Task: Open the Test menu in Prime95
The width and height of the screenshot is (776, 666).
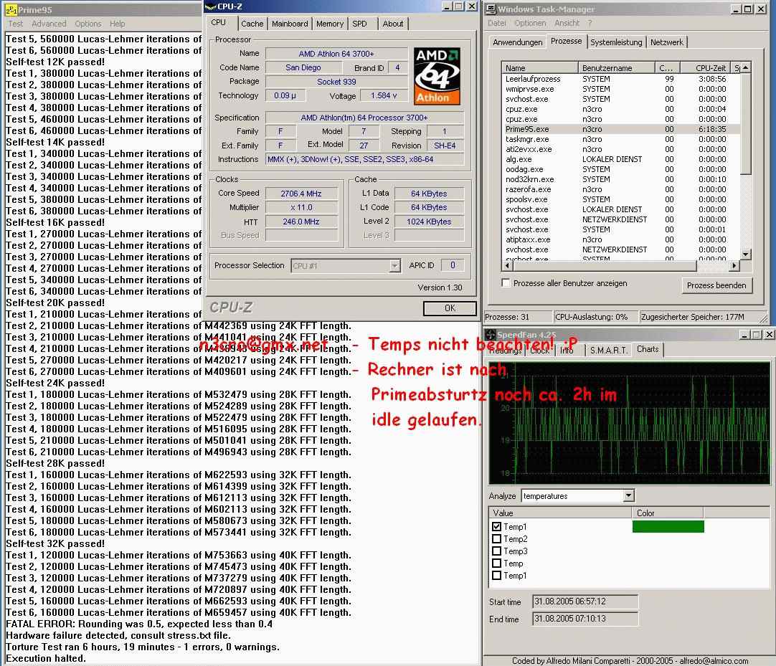Action: coord(15,24)
